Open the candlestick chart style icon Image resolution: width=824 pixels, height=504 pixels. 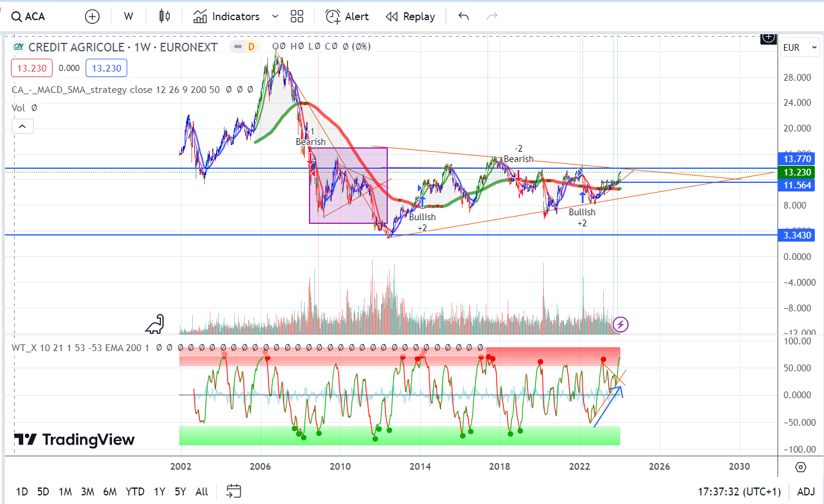point(164,17)
